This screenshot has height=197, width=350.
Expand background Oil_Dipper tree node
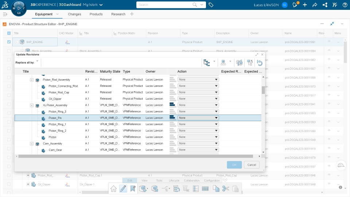[x=28, y=184]
